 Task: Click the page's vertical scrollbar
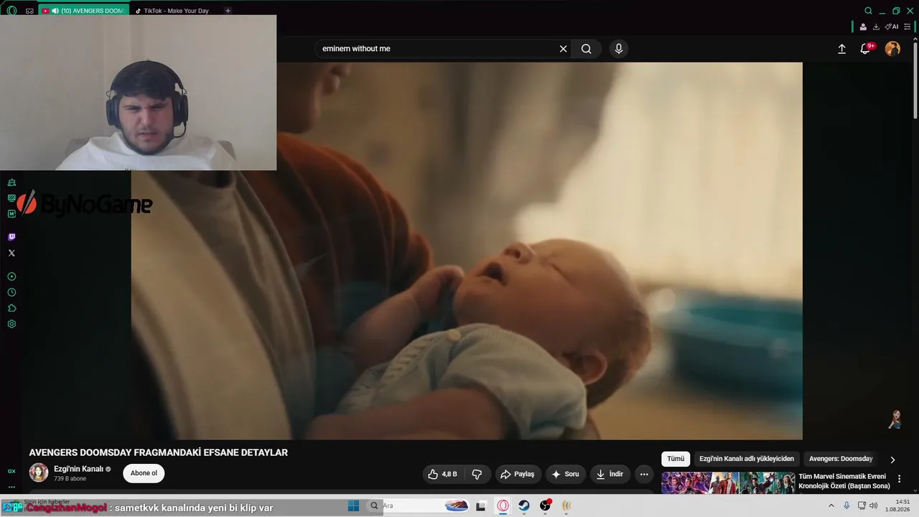pyautogui.click(x=915, y=79)
